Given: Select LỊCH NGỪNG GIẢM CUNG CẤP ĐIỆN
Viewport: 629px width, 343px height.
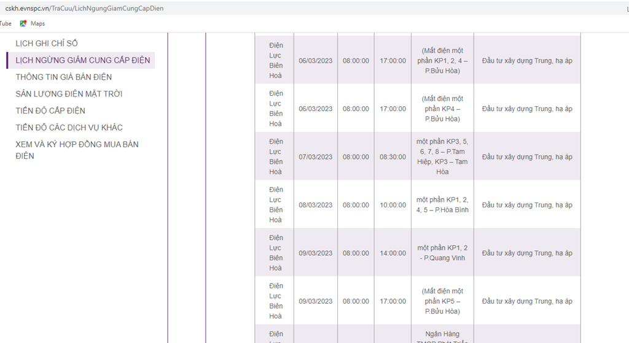Looking at the screenshot, I should pyautogui.click(x=83, y=60).
